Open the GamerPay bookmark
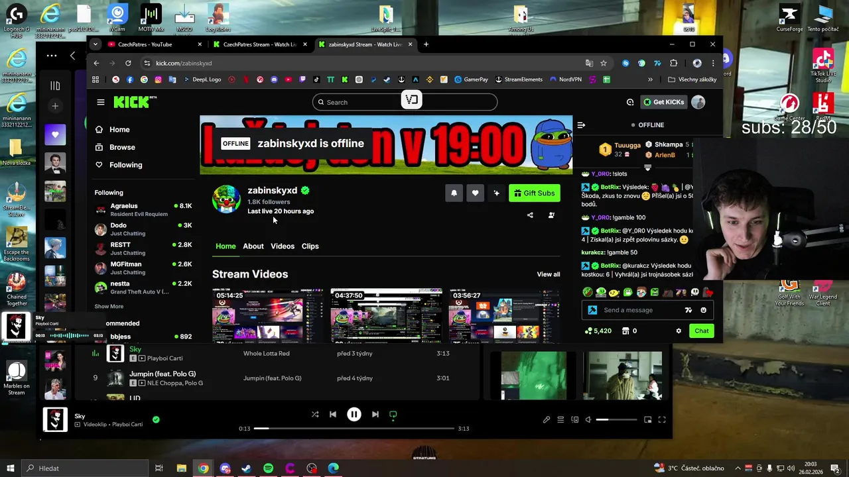This screenshot has width=849, height=477. click(471, 79)
